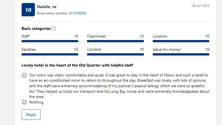The image size is (222, 125).
Task: Click the review date 28 Jun 2023
Action: (x=200, y=6)
